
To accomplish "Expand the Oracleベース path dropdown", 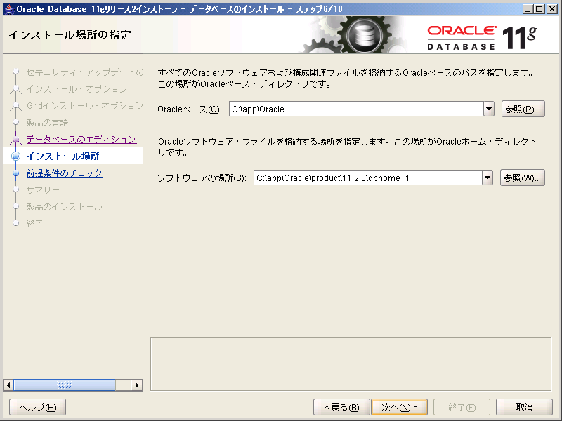I will (x=489, y=109).
